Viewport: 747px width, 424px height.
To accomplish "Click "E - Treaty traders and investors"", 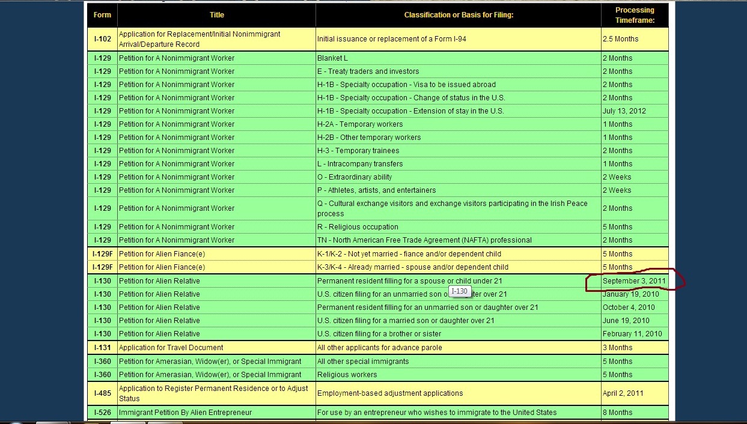I will [368, 71].
